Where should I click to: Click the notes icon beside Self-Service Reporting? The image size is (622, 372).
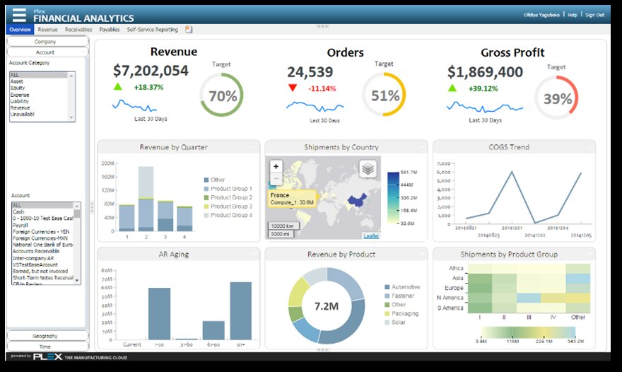189,30
